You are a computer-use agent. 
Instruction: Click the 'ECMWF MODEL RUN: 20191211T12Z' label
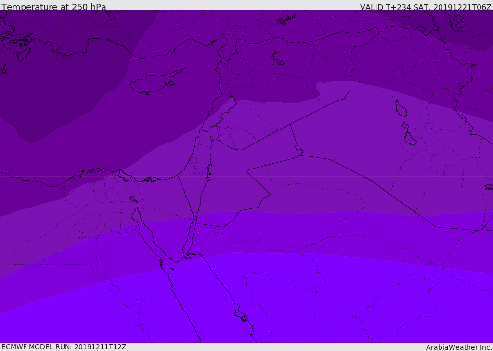pyautogui.click(x=64, y=347)
